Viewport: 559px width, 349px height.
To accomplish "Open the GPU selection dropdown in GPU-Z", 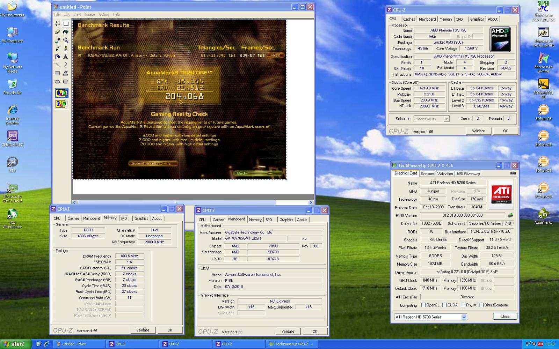I will 464,317.
